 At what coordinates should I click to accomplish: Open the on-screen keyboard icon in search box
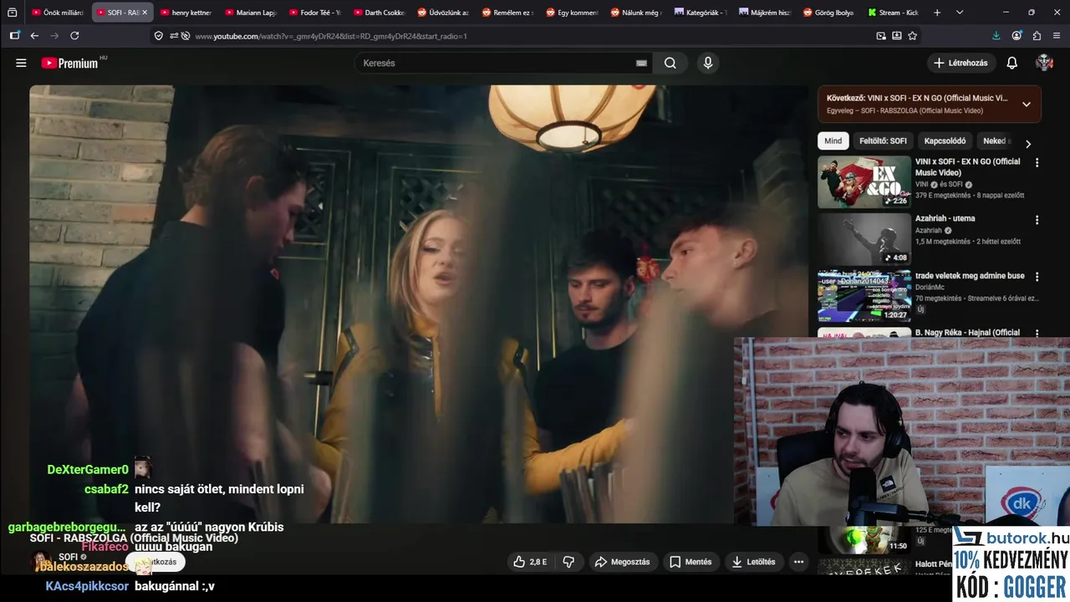pos(641,63)
